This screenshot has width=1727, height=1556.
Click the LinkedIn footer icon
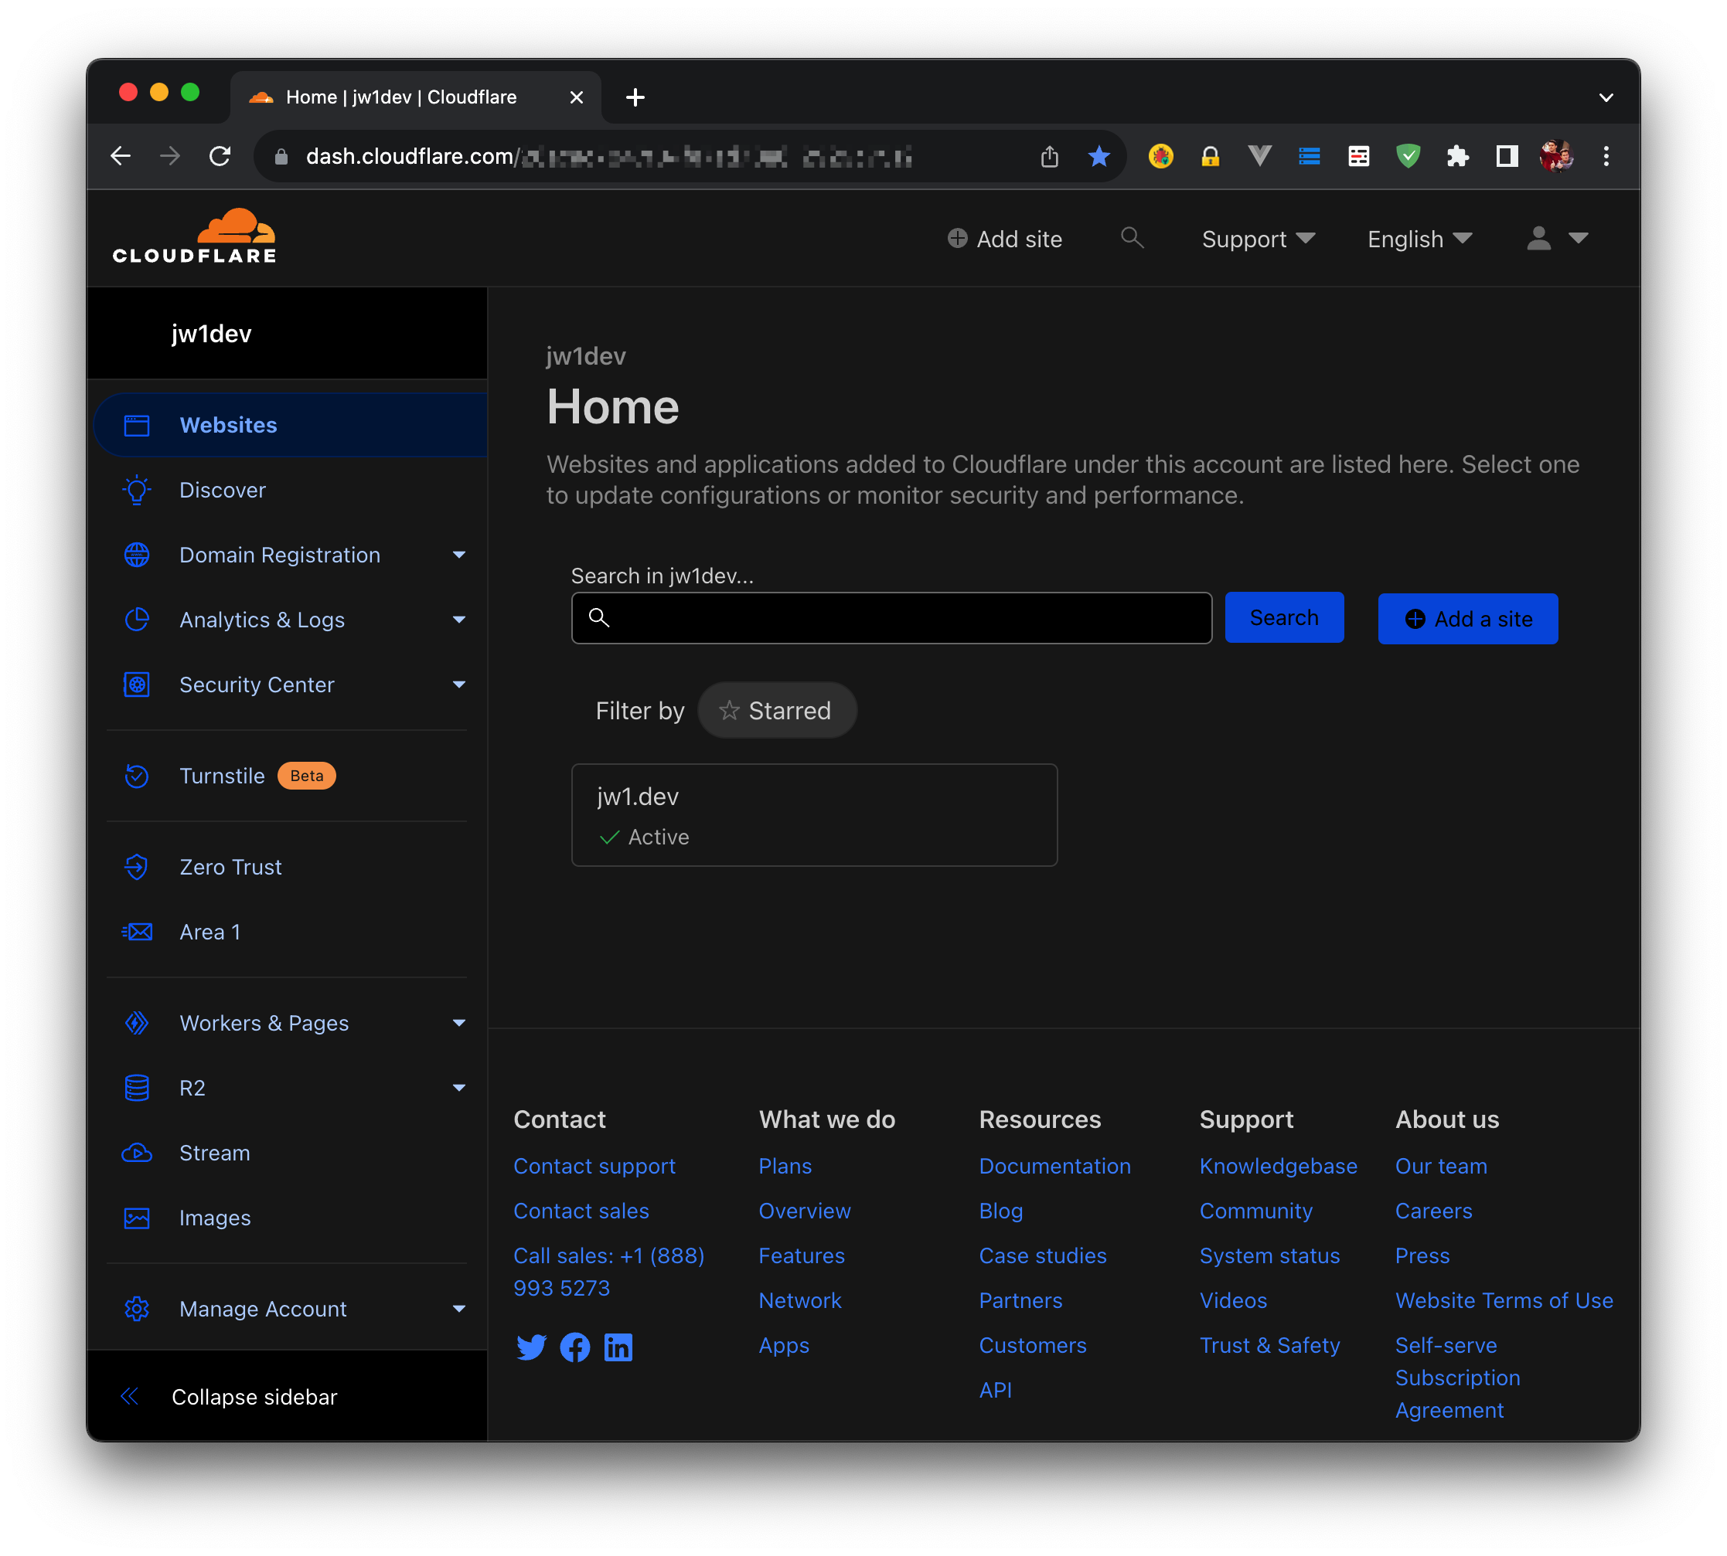[618, 1347]
